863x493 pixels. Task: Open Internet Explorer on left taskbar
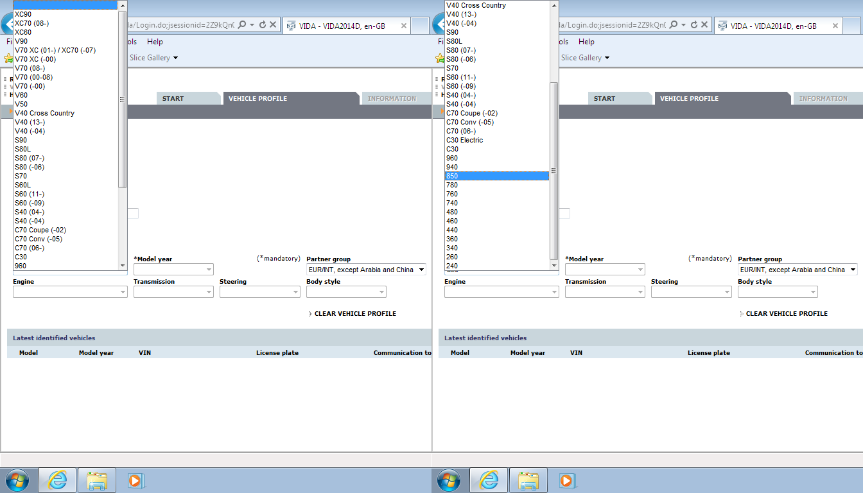tap(57, 480)
